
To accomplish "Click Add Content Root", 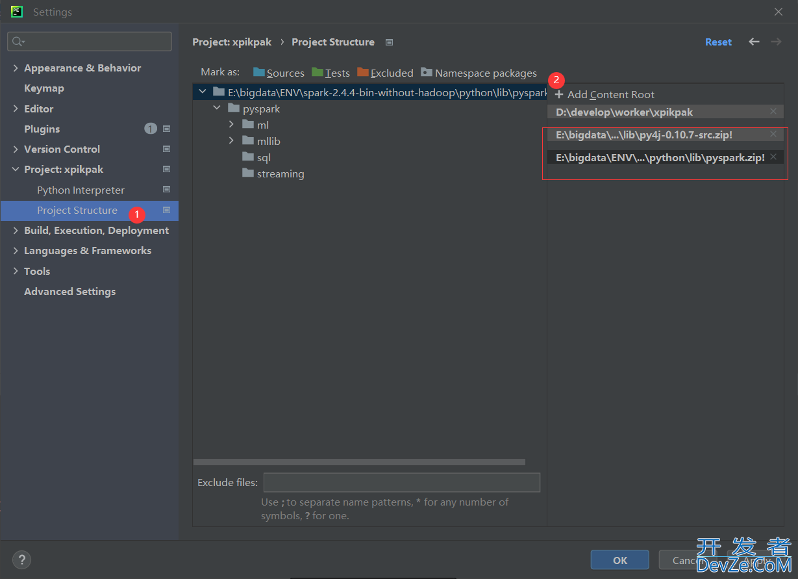I will [x=605, y=94].
